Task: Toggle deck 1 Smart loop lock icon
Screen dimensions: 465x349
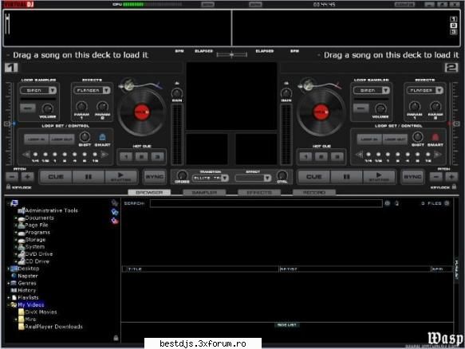Action: pos(102,137)
